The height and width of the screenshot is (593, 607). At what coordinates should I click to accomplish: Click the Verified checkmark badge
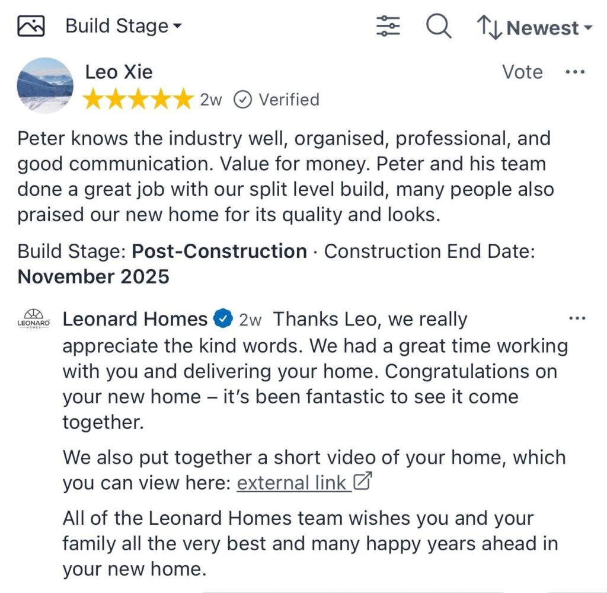point(241,99)
